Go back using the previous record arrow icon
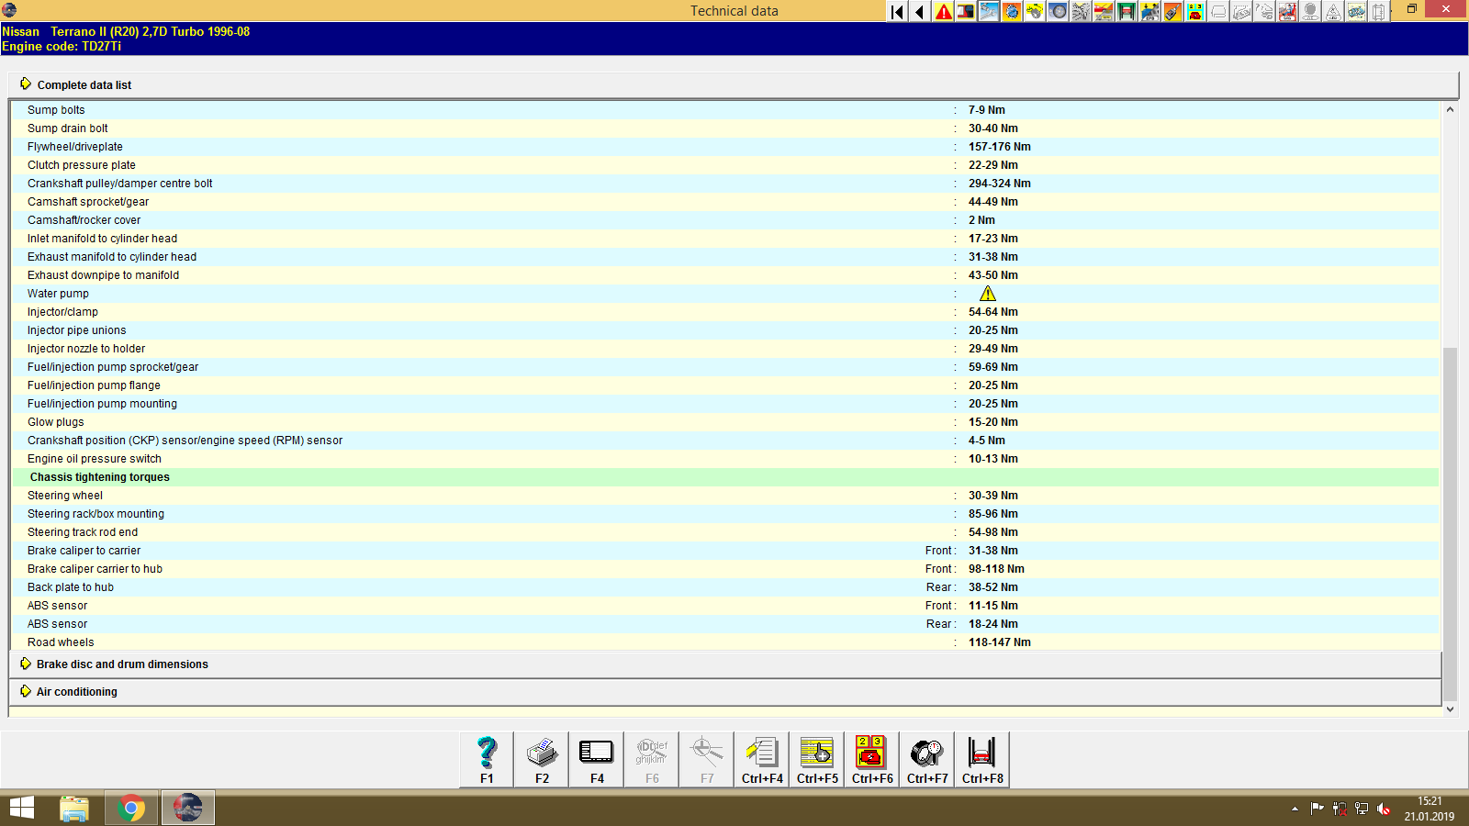The height and width of the screenshot is (826, 1469). point(920,11)
